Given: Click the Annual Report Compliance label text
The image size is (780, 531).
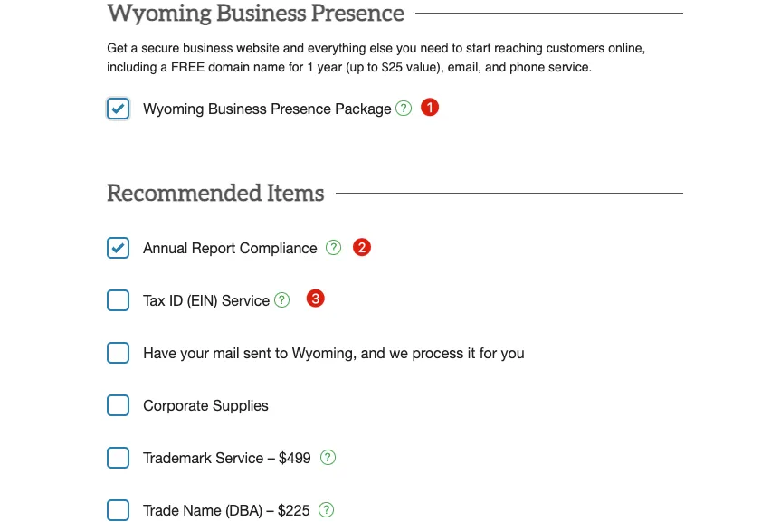Looking at the screenshot, I should (x=230, y=248).
